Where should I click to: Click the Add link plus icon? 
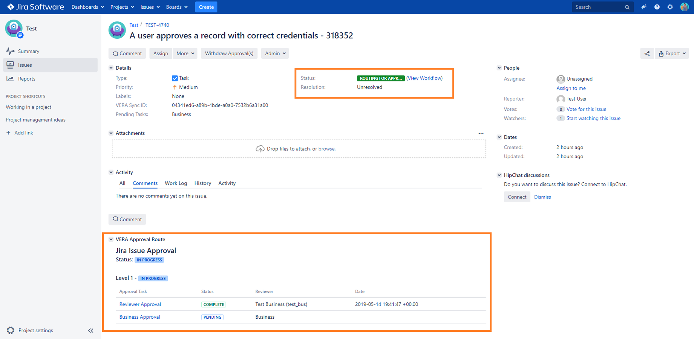pyautogui.click(x=8, y=133)
